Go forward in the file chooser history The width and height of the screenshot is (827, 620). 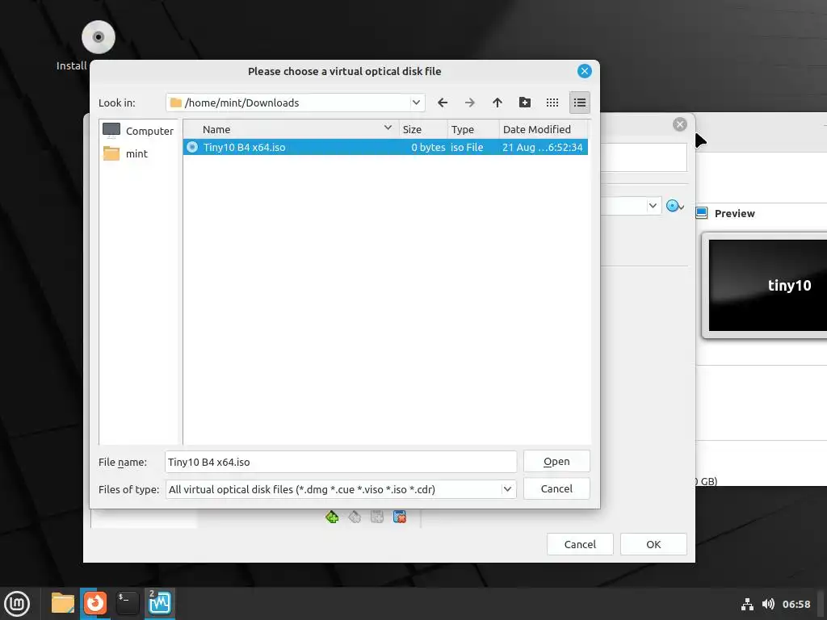(470, 103)
